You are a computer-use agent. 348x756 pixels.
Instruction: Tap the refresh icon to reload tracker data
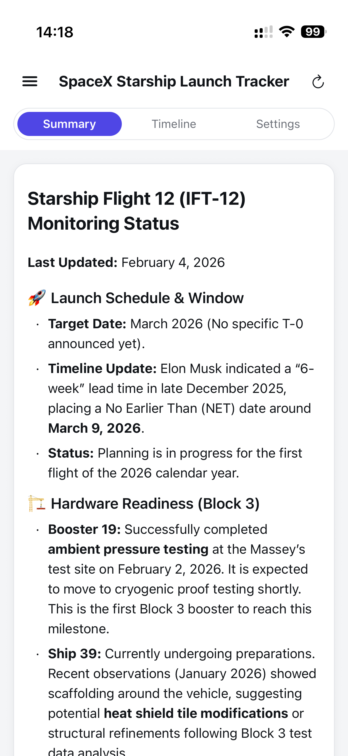[318, 82]
